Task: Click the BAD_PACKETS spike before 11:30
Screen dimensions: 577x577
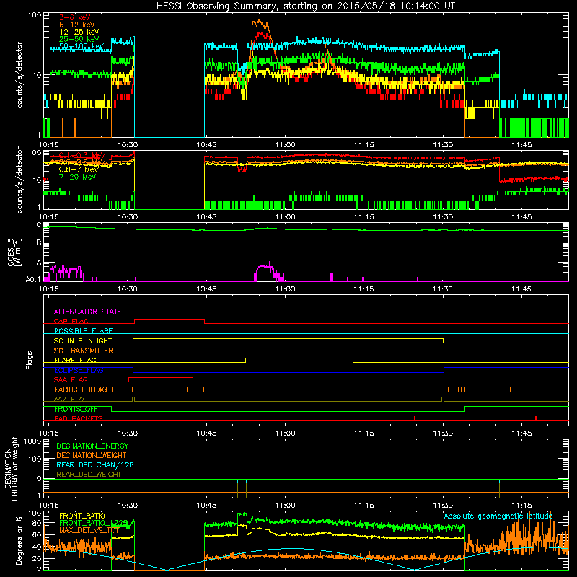Action: coord(415,418)
